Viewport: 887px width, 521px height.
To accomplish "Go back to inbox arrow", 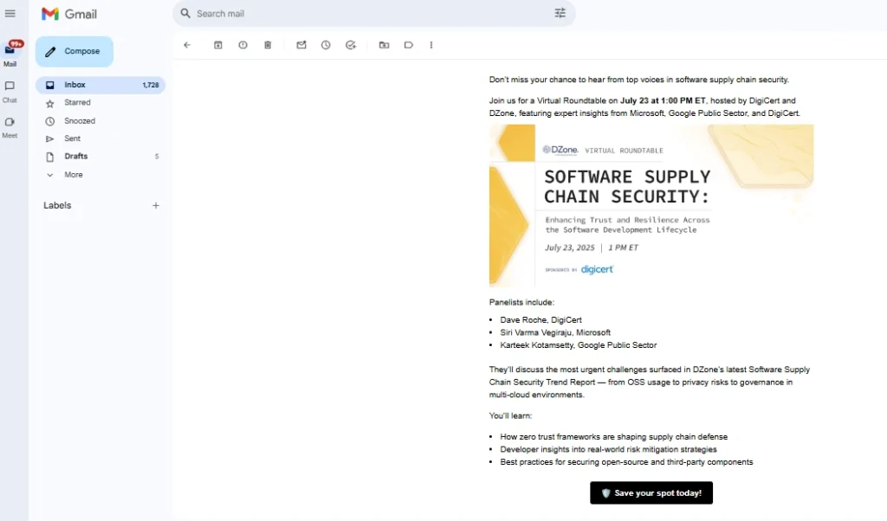I will 187,45.
